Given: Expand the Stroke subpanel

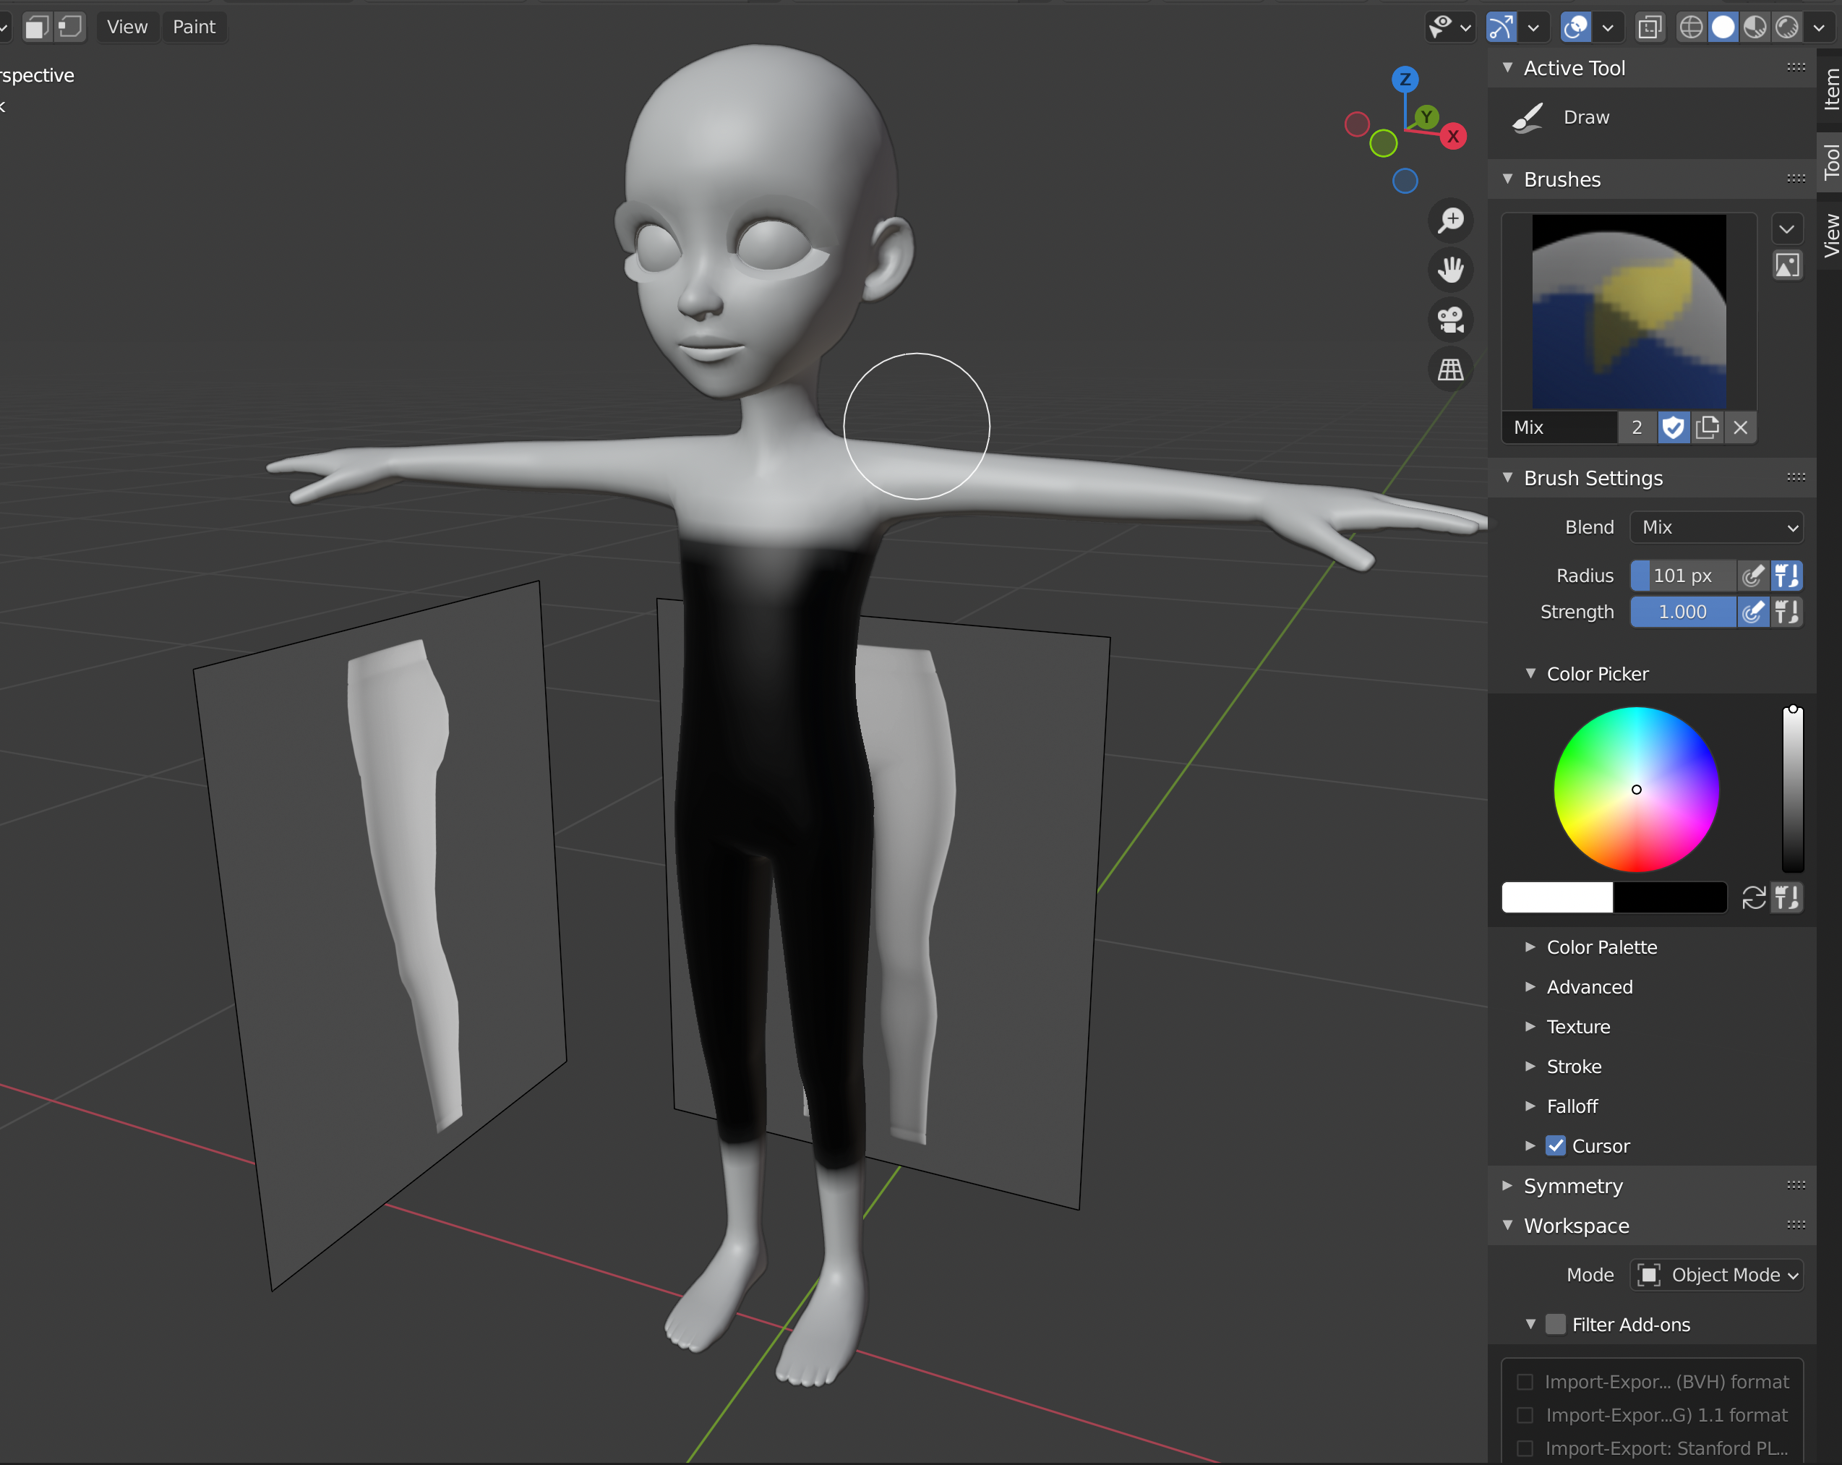Looking at the screenshot, I should click(x=1574, y=1067).
